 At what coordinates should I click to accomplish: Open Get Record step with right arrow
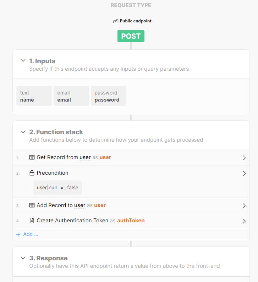coord(244,158)
